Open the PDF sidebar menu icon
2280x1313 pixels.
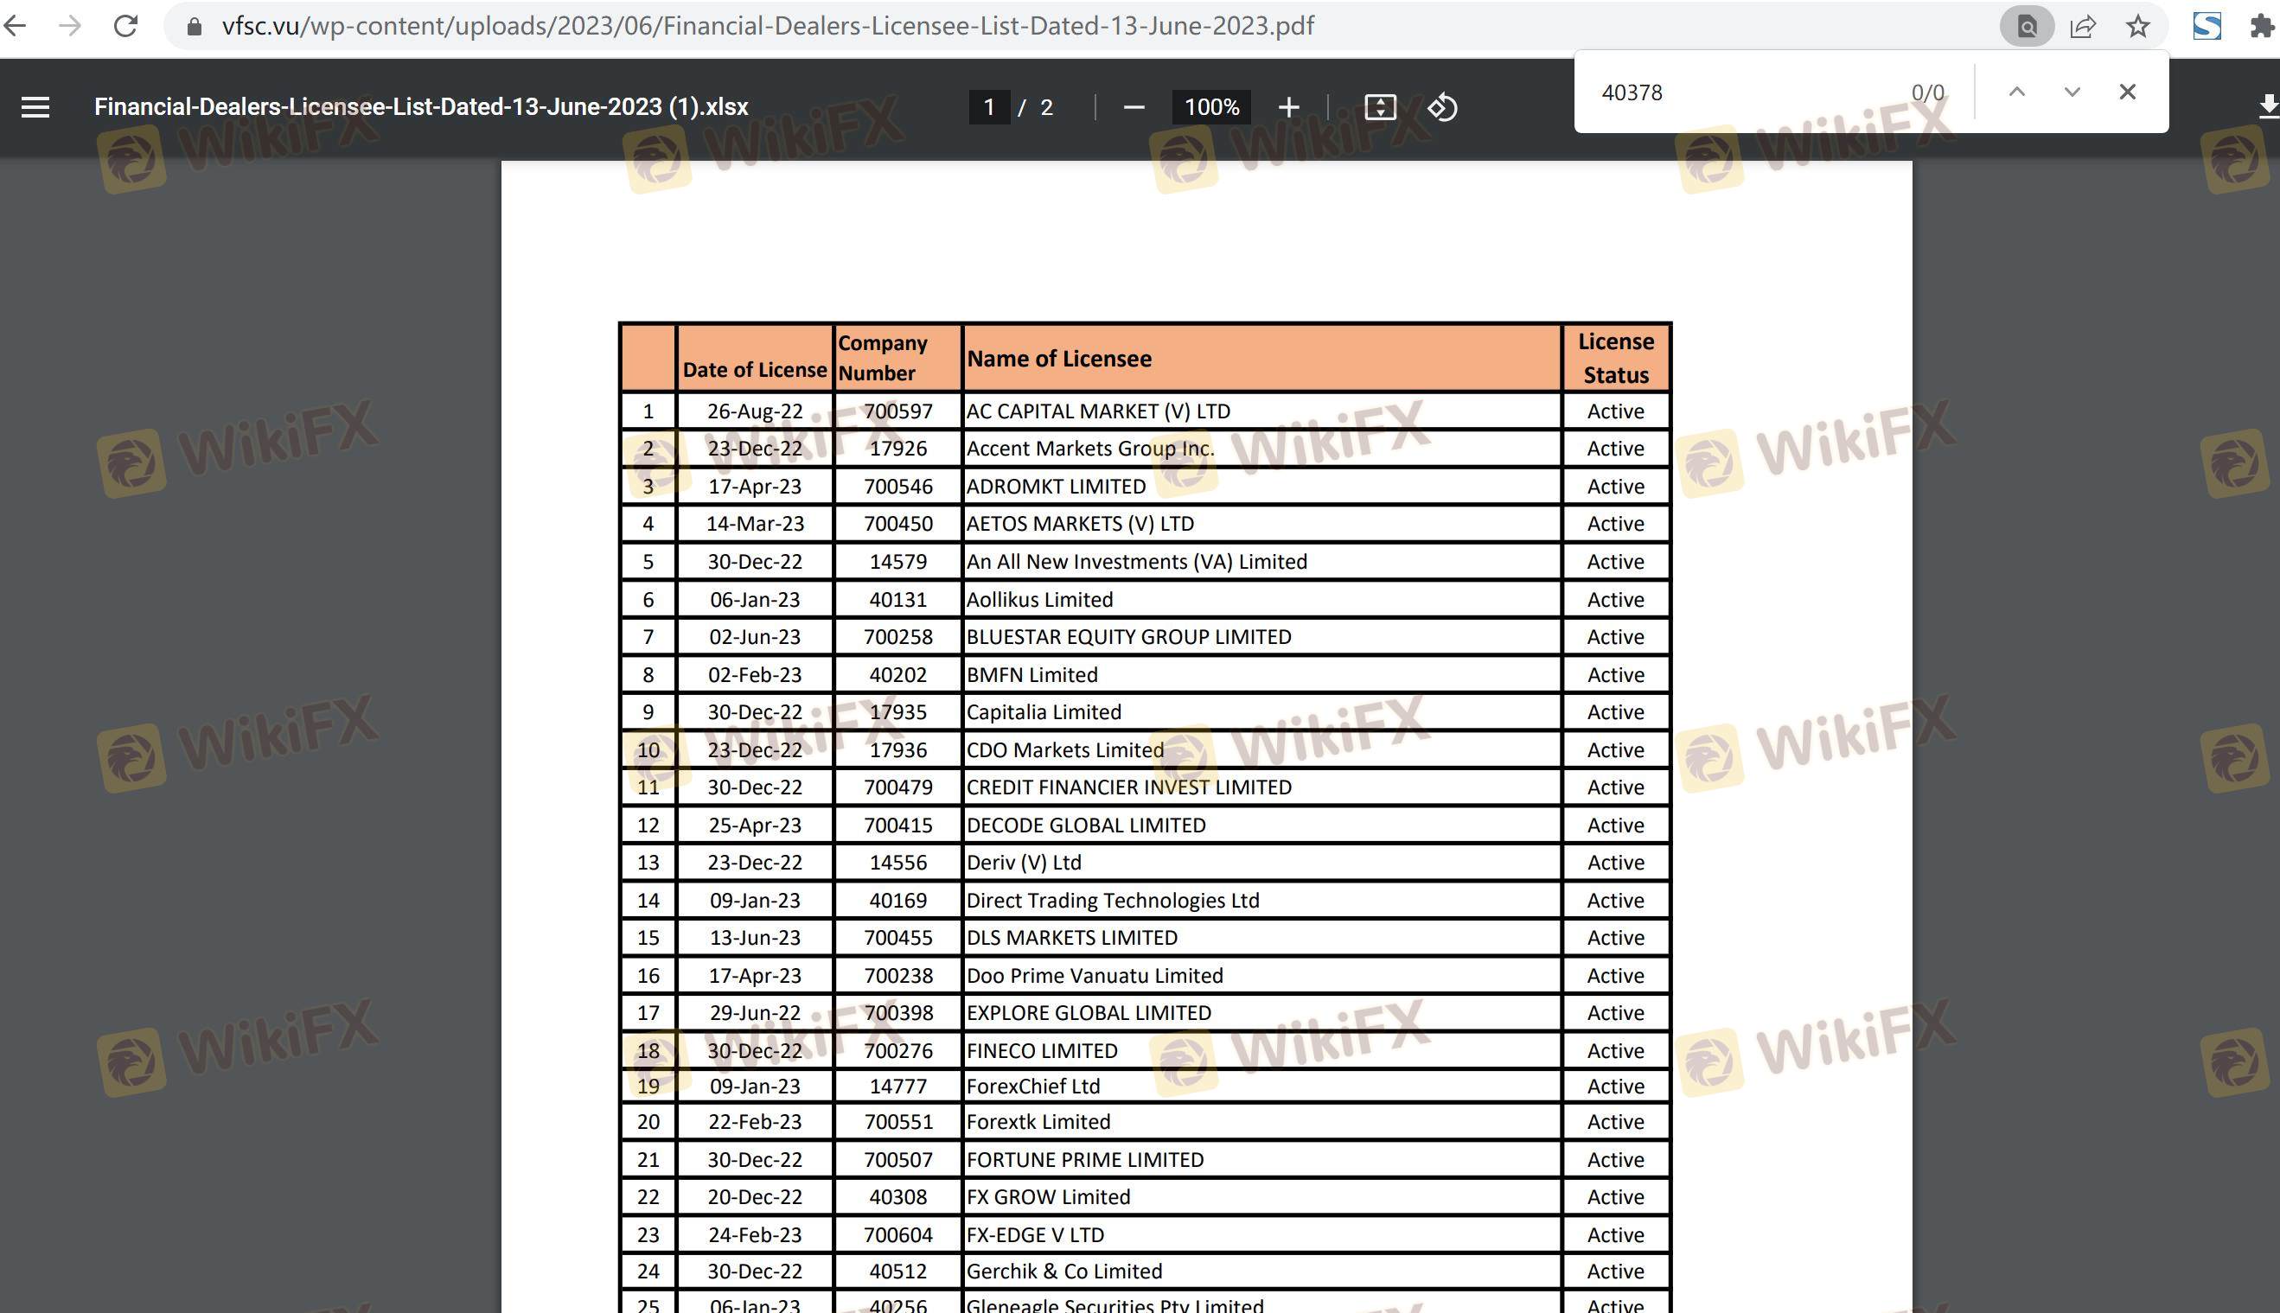click(35, 107)
